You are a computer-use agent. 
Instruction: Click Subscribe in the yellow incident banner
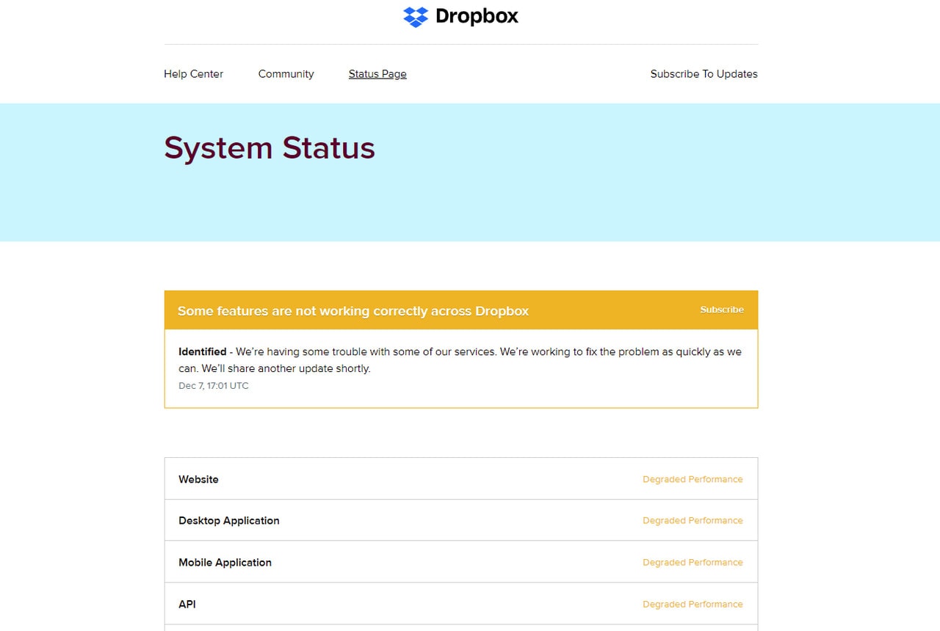point(722,310)
